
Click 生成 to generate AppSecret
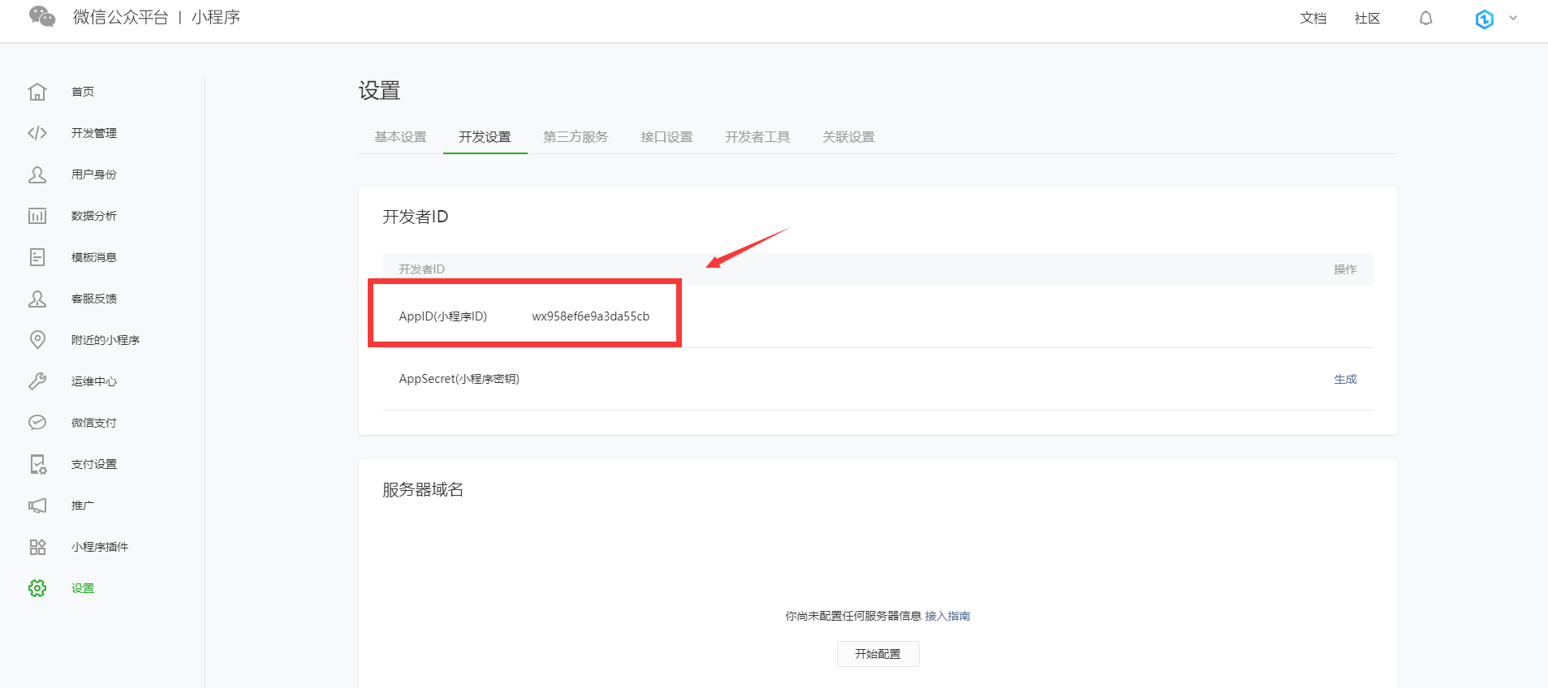coord(1345,379)
